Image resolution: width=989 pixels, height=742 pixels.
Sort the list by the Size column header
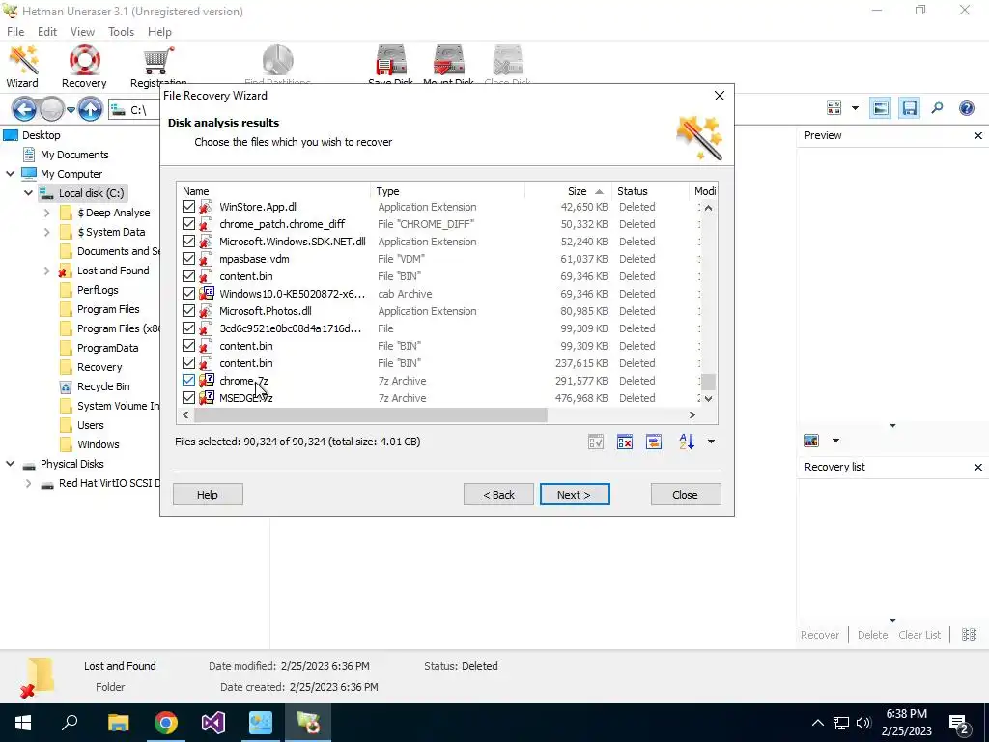pyautogui.click(x=568, y=191)
